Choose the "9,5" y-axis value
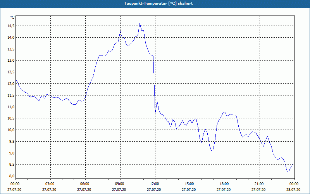The width and height of the screenshot is (310, 194). point(12,142)
